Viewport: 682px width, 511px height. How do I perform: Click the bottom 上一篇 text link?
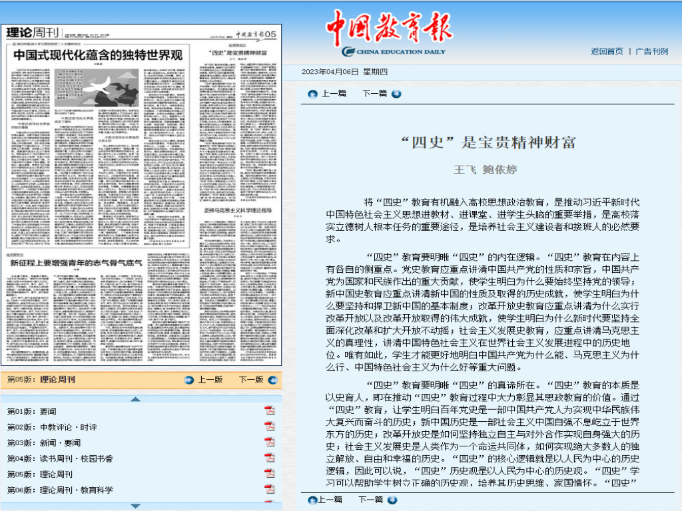[x=330, y=500]
